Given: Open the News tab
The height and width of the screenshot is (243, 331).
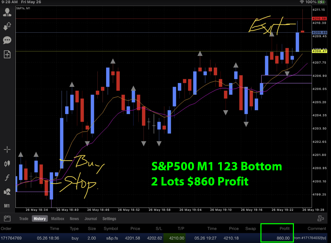Looking at the screenshot, I should 74,219.
